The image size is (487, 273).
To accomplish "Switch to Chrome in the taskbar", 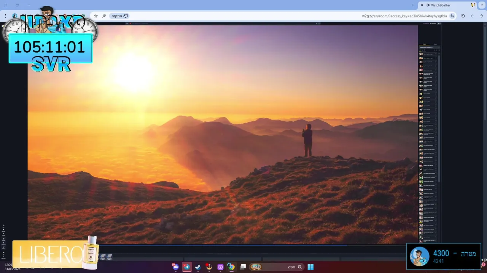I will tap(231, 267).
